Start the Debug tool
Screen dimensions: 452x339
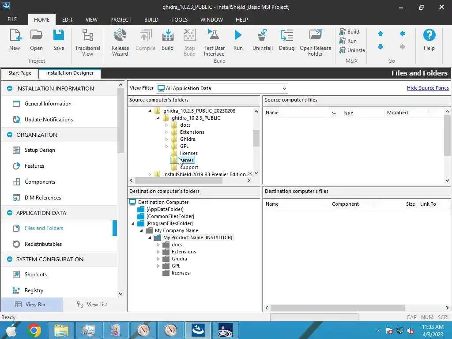[286, 40]
